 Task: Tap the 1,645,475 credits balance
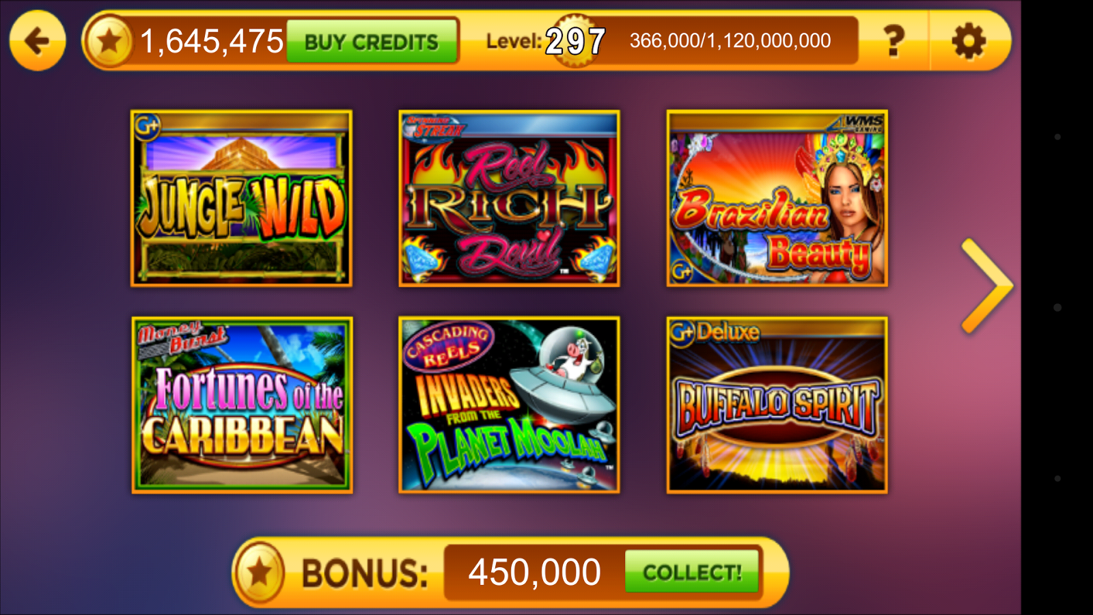click(212, 42)
